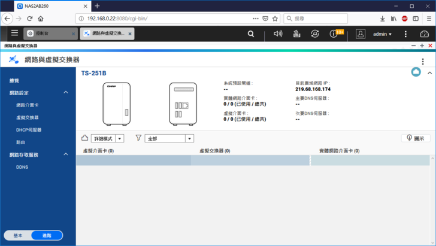Open background tasks icon in QTS toolbar
Screen dimensions: 436x246
[296, 34]
